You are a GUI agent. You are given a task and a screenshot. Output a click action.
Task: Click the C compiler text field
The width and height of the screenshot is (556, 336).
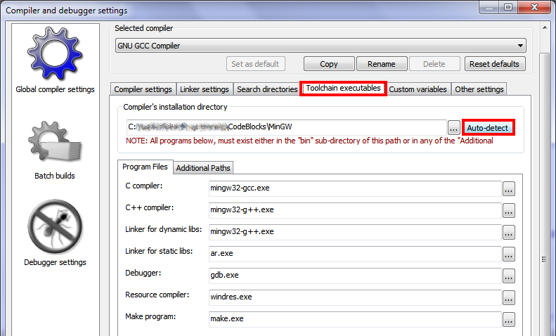point(354,188)
